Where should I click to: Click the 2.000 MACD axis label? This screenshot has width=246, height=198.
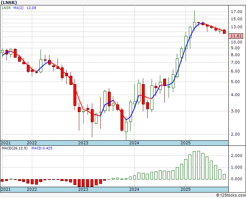(237, 156)
